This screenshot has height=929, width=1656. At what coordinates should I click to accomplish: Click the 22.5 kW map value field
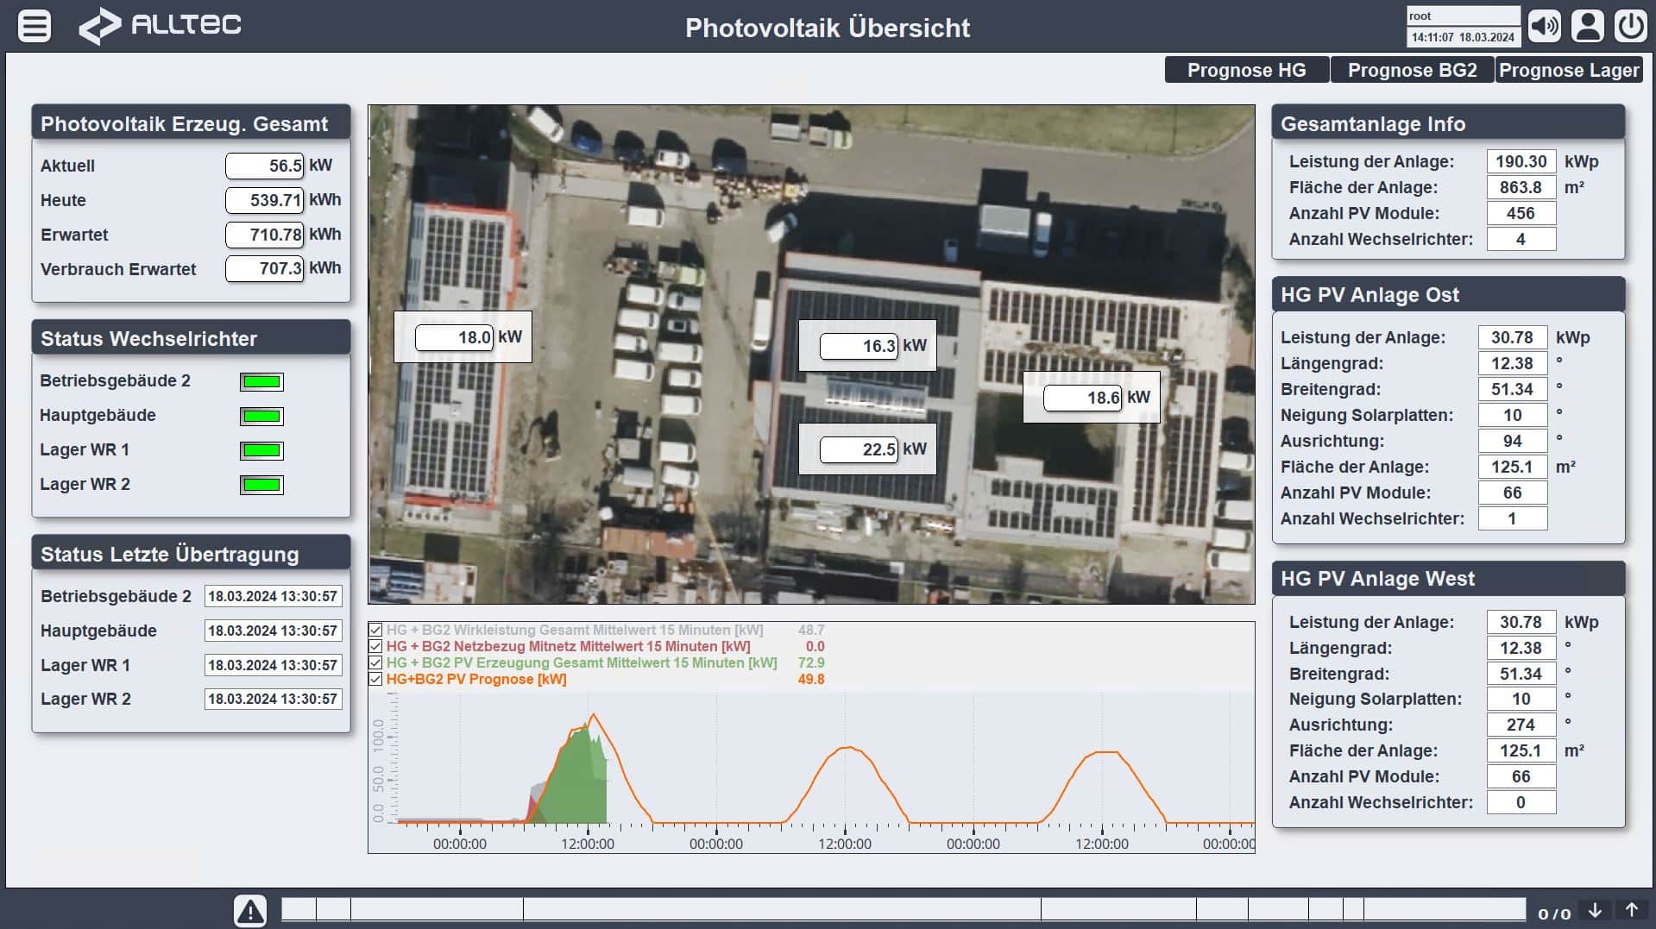[x=859, y=449]
